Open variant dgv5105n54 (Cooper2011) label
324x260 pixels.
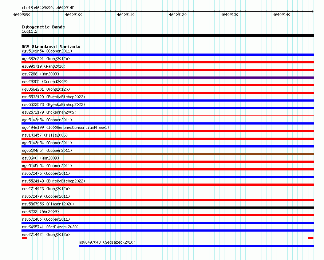47,166
